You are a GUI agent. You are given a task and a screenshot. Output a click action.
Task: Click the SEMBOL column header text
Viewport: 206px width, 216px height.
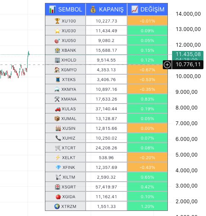pyautogui.click(x=70, y=10)
